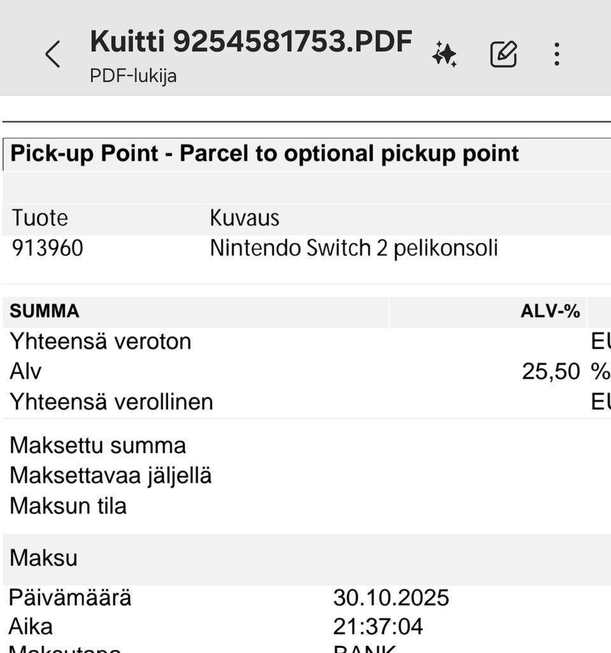This screenshot has width=611, height=653.
Task: Select the payment time 21:37:04
Action: coord(377,627)
